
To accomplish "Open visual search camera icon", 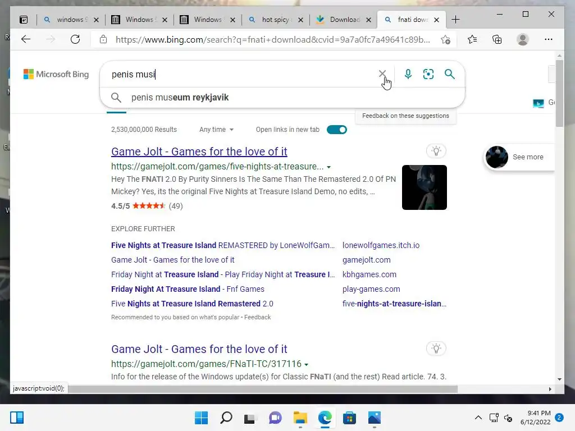I will [428, 74].
